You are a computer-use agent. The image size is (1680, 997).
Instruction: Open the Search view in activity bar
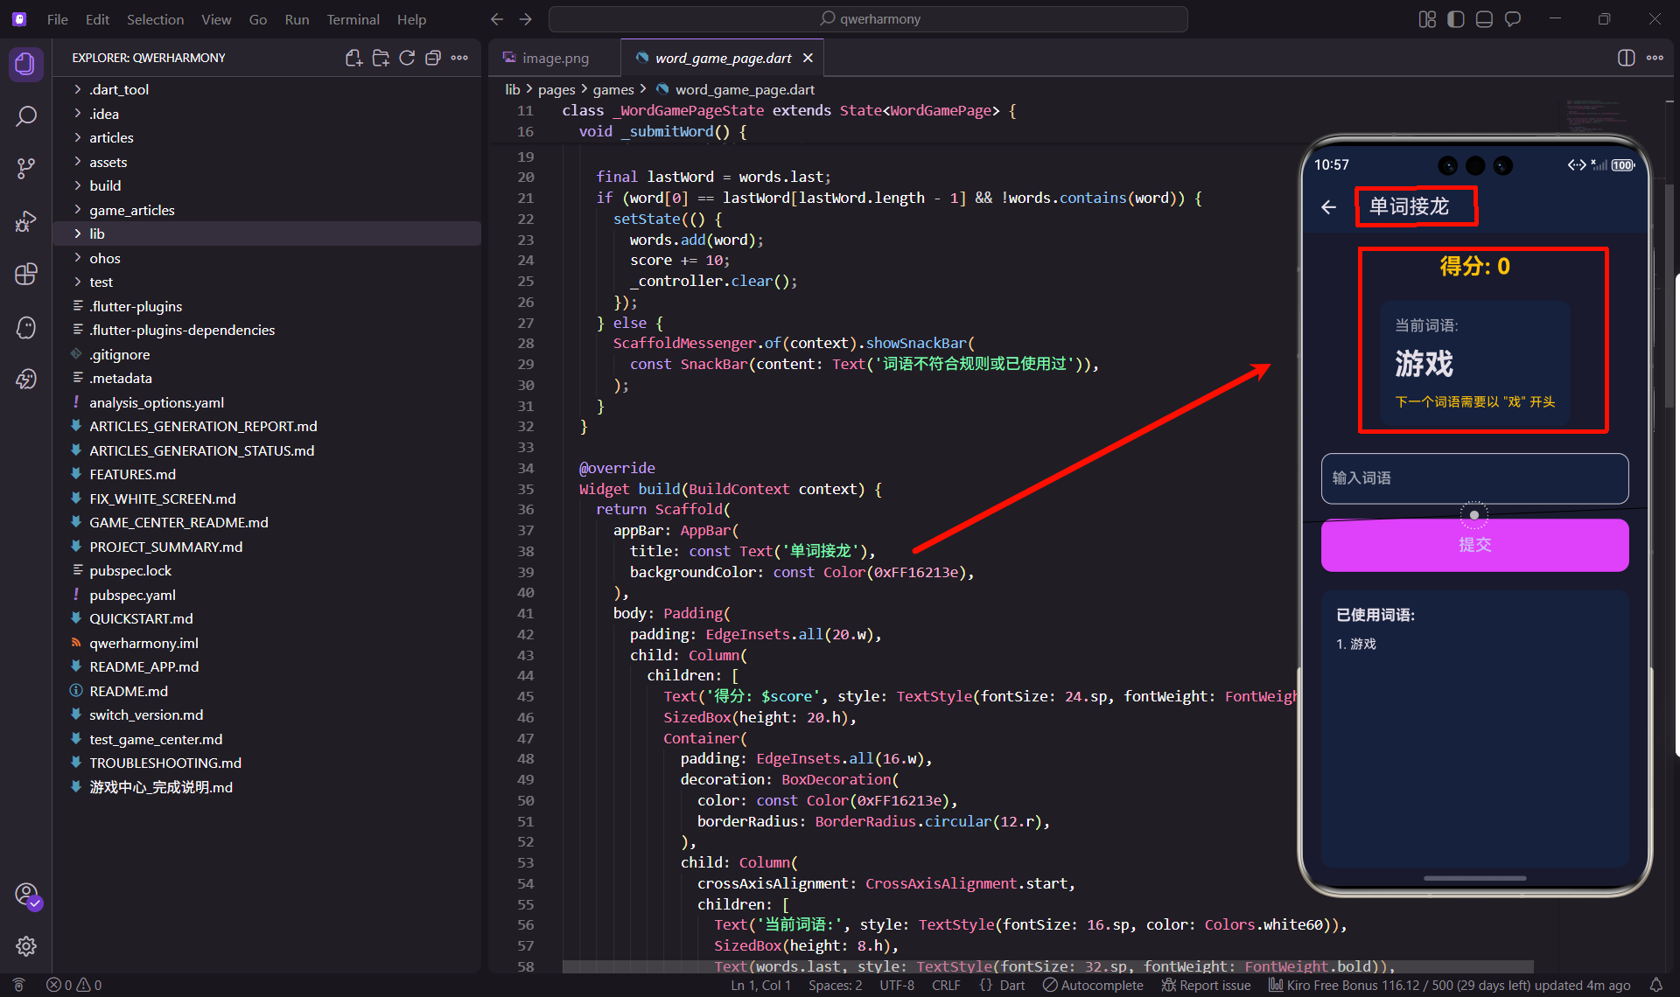[26, 116]
